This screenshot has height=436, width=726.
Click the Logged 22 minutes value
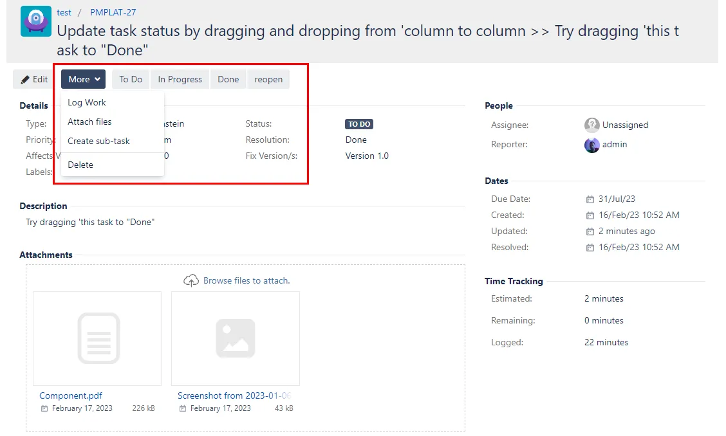(x=606, y=343)
